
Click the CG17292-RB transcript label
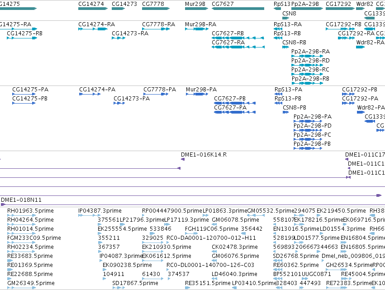click(343, 24)
